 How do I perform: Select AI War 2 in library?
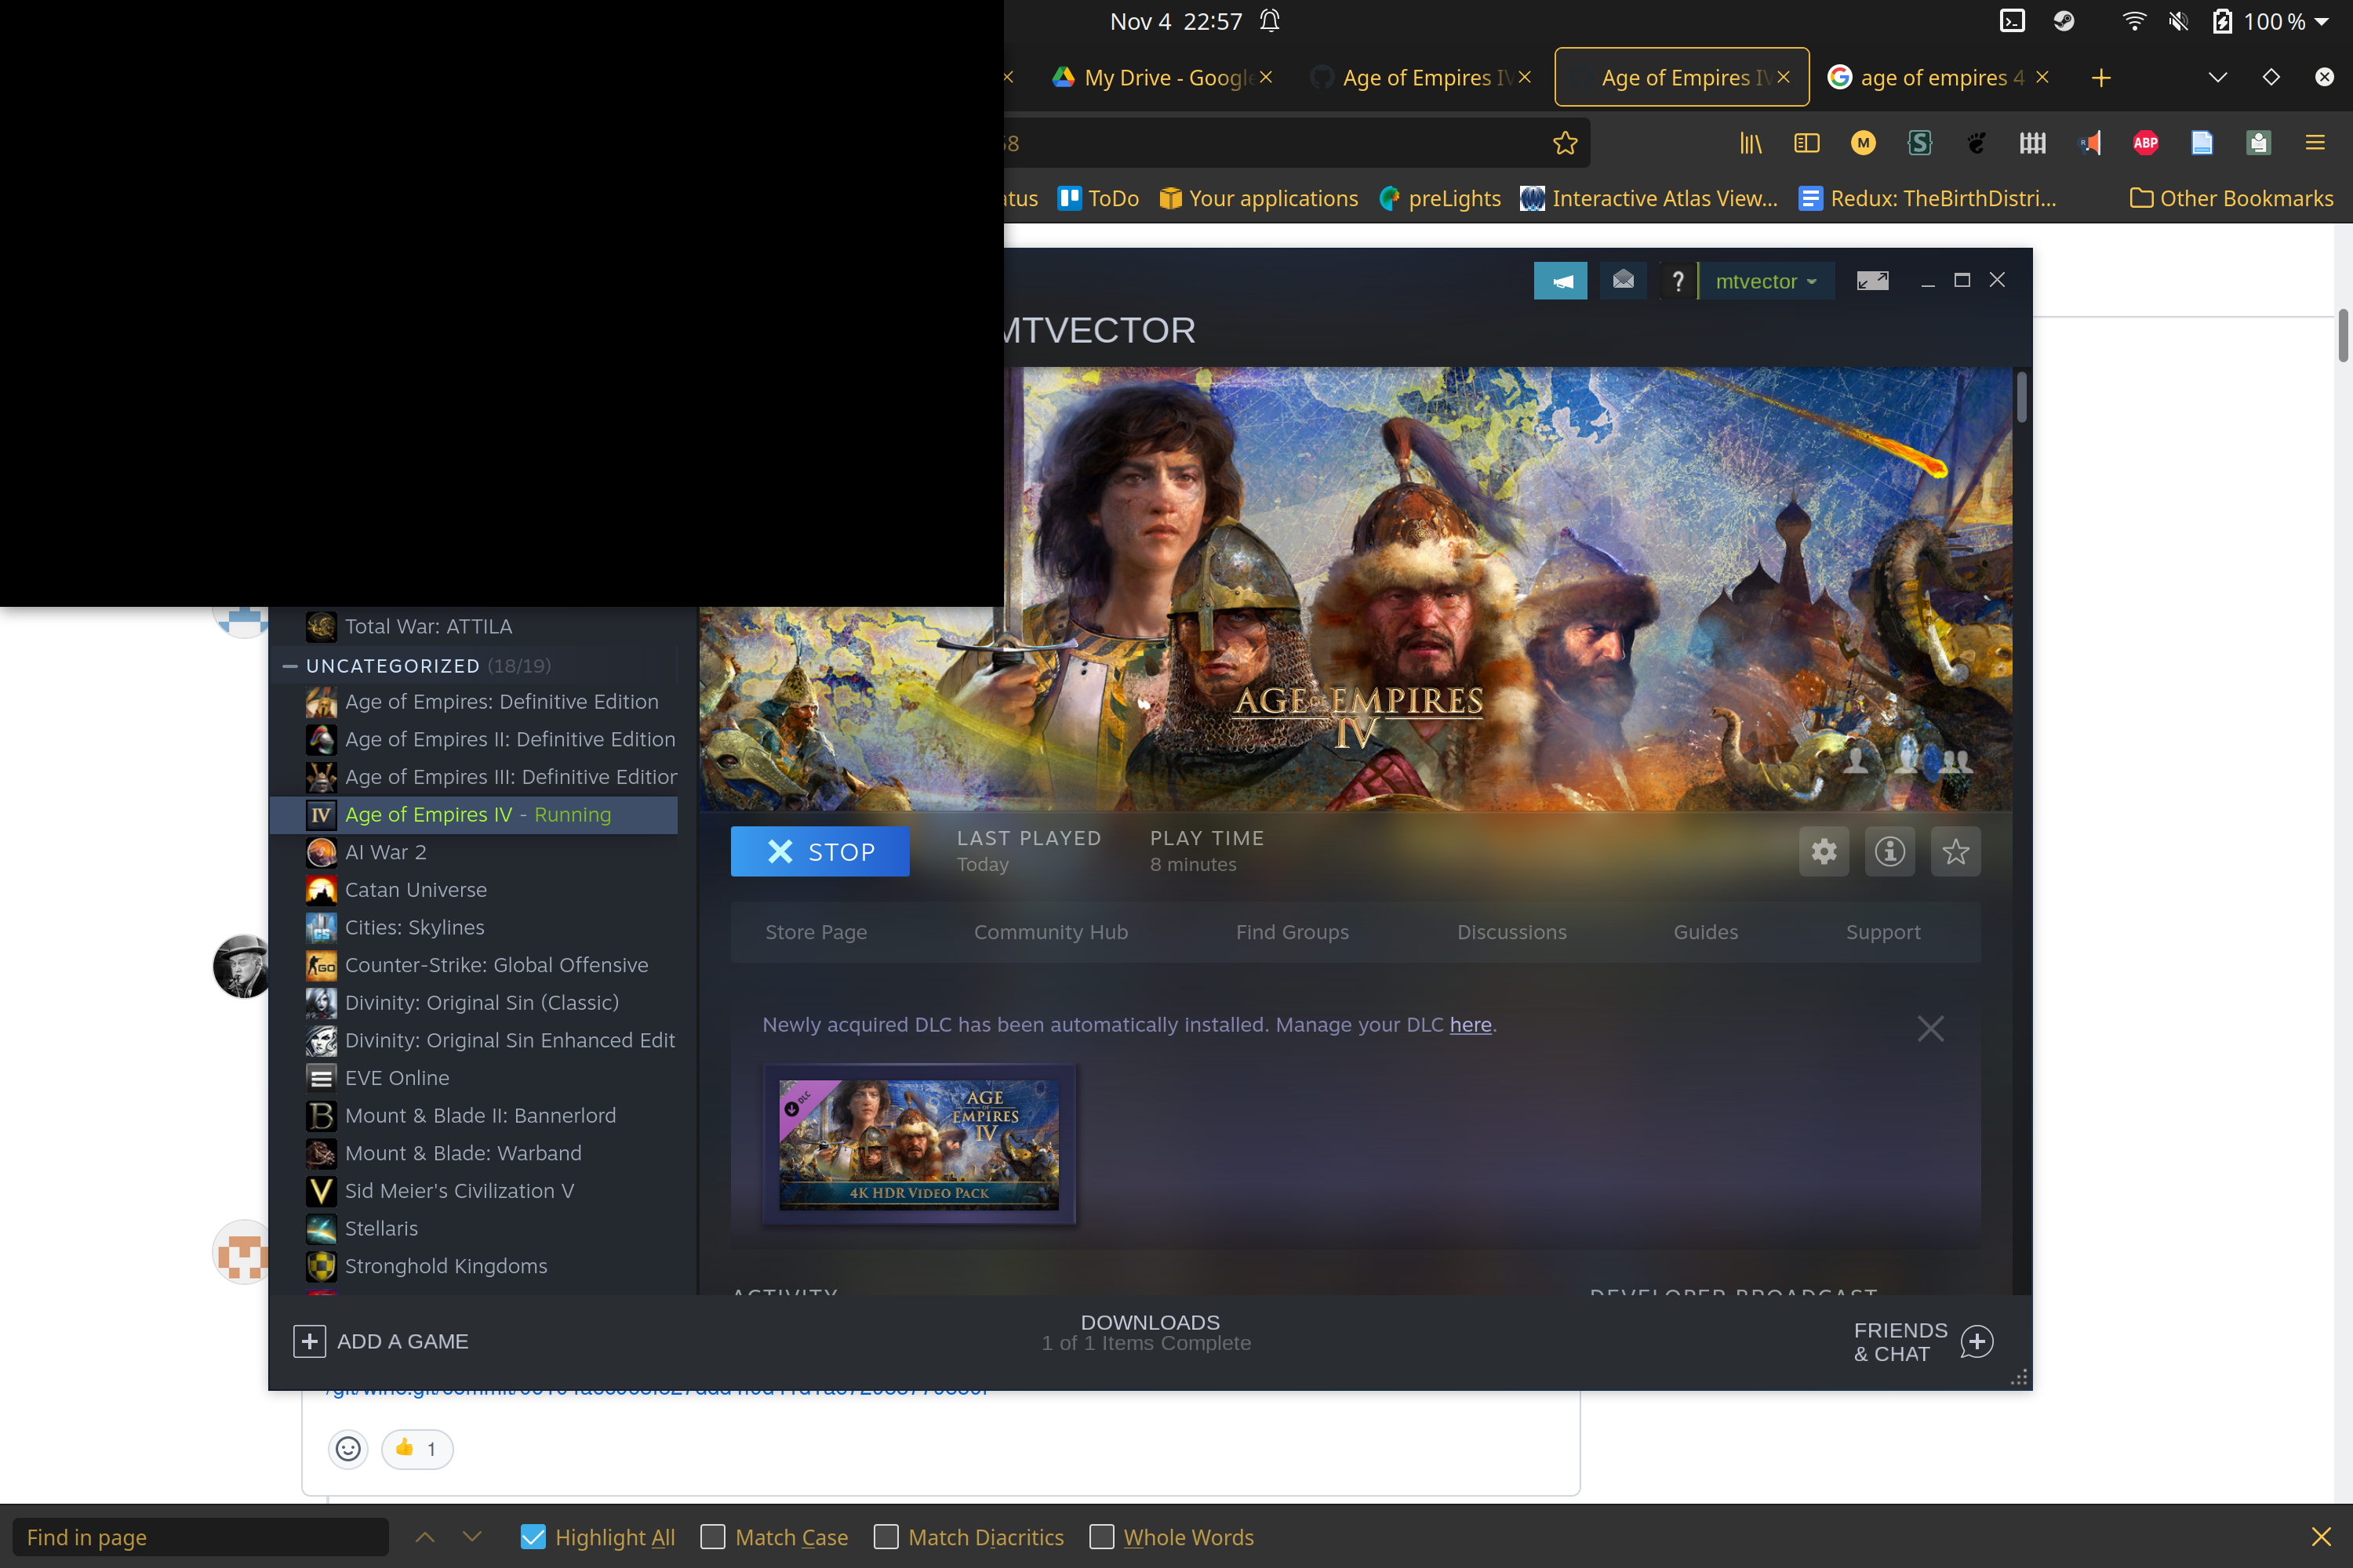[x=473, y=853]
